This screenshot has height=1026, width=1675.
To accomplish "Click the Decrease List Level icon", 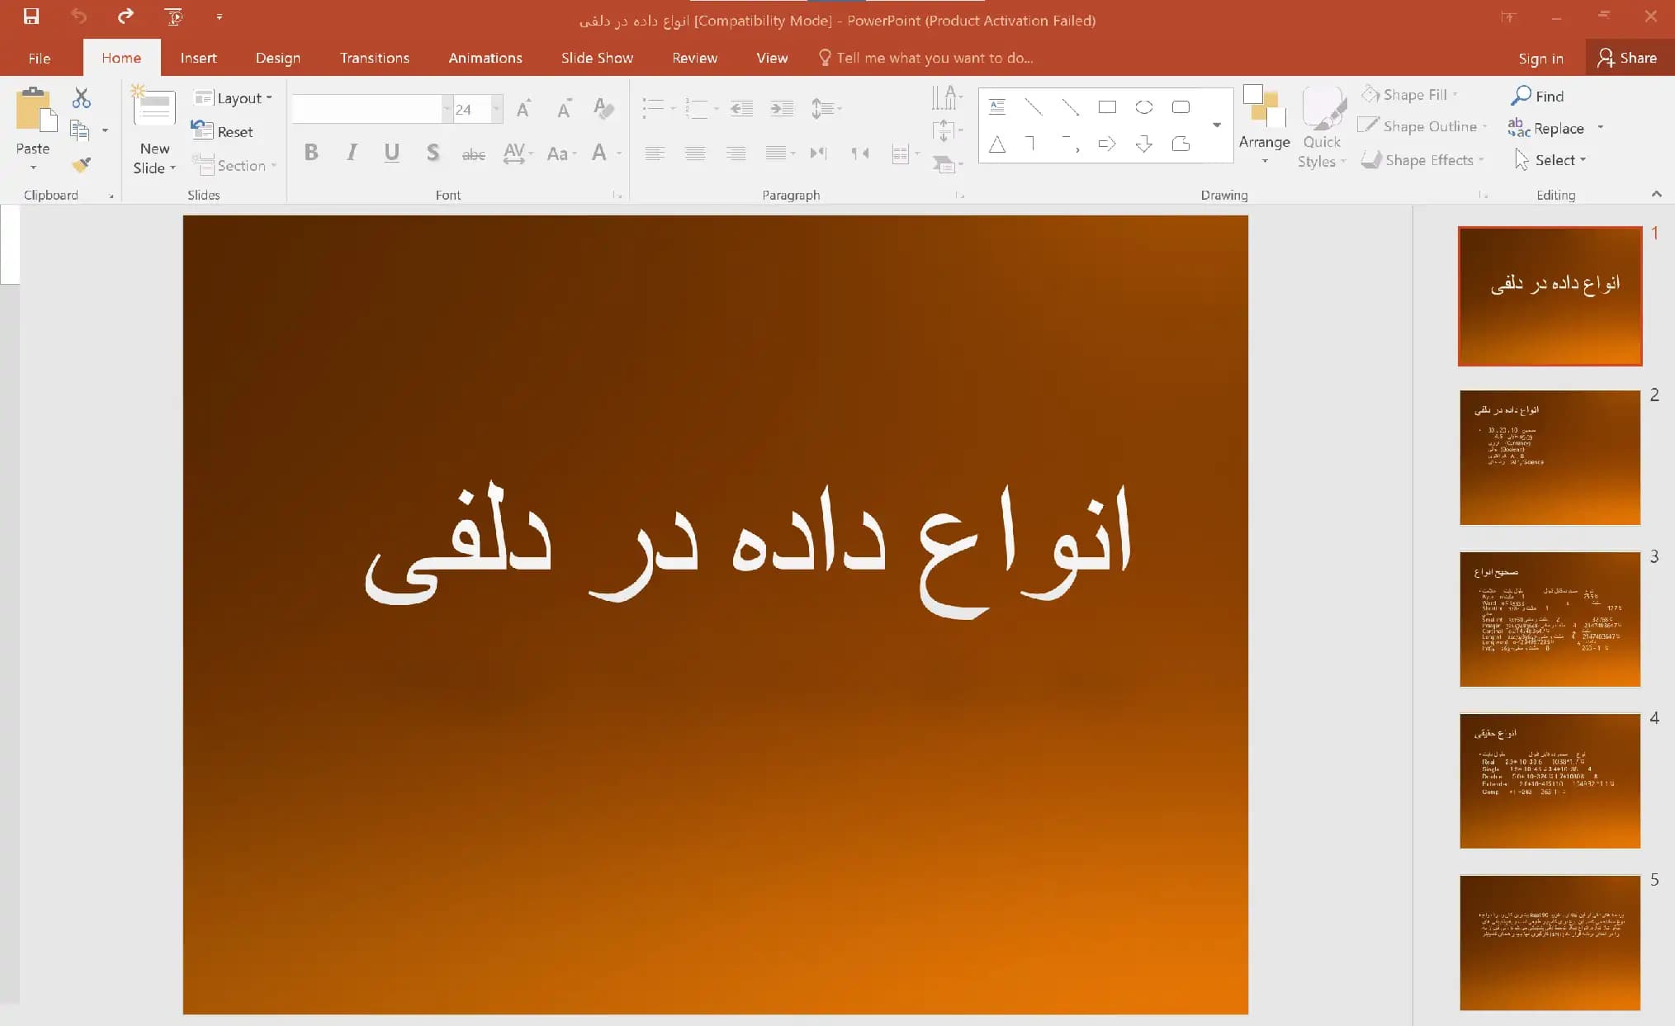I will click(x=741, y=108).
